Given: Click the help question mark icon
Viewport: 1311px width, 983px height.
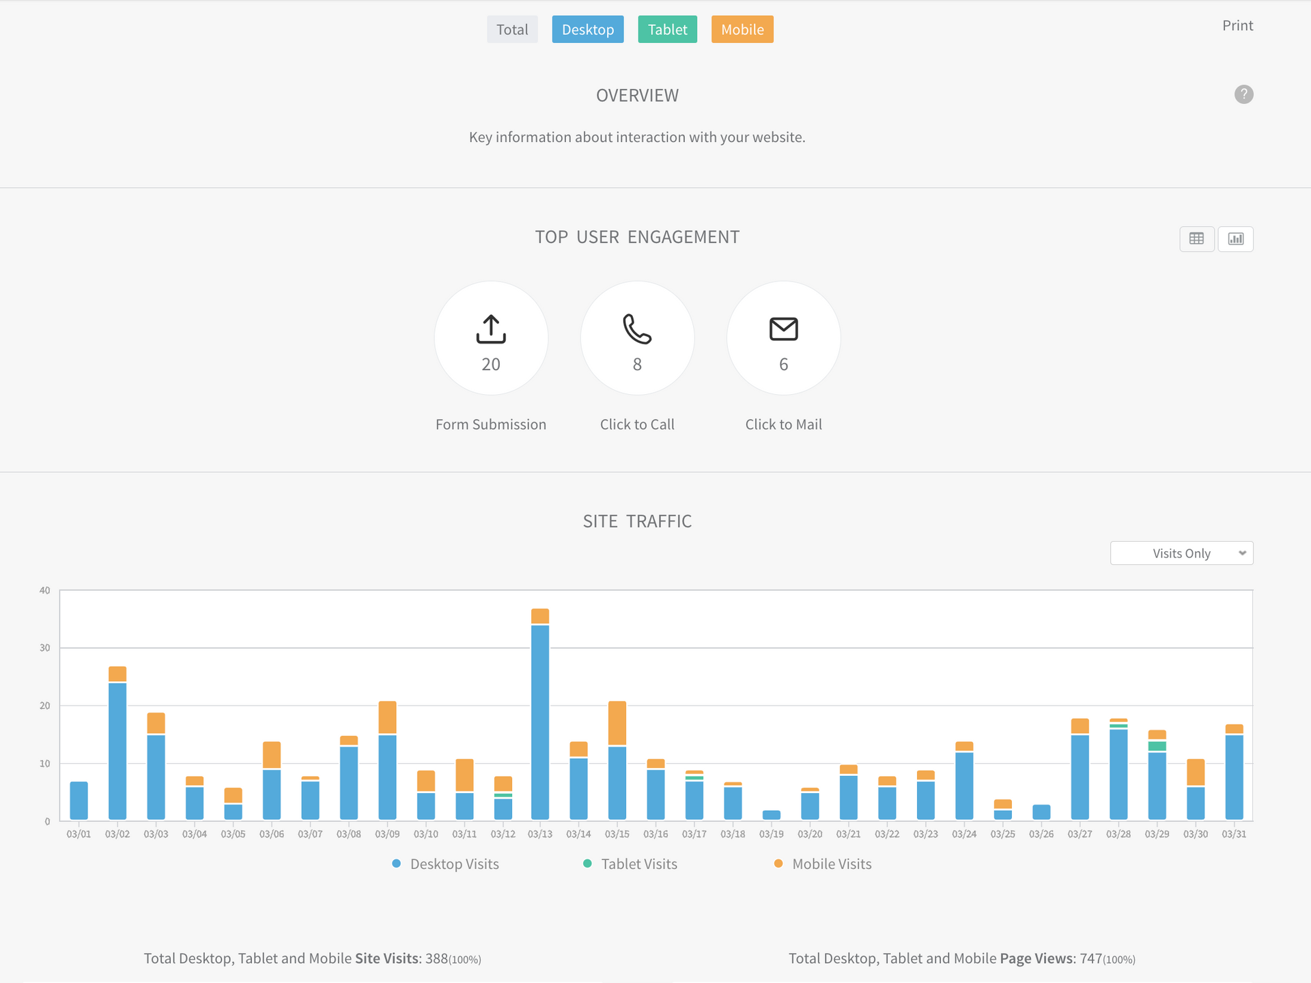Looking at the screenshot, I should click(1243, 94).
